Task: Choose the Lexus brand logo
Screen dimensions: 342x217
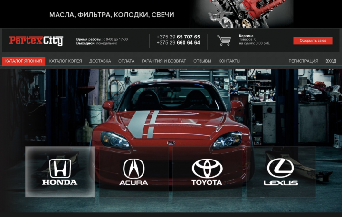Action: click(281, 172)
